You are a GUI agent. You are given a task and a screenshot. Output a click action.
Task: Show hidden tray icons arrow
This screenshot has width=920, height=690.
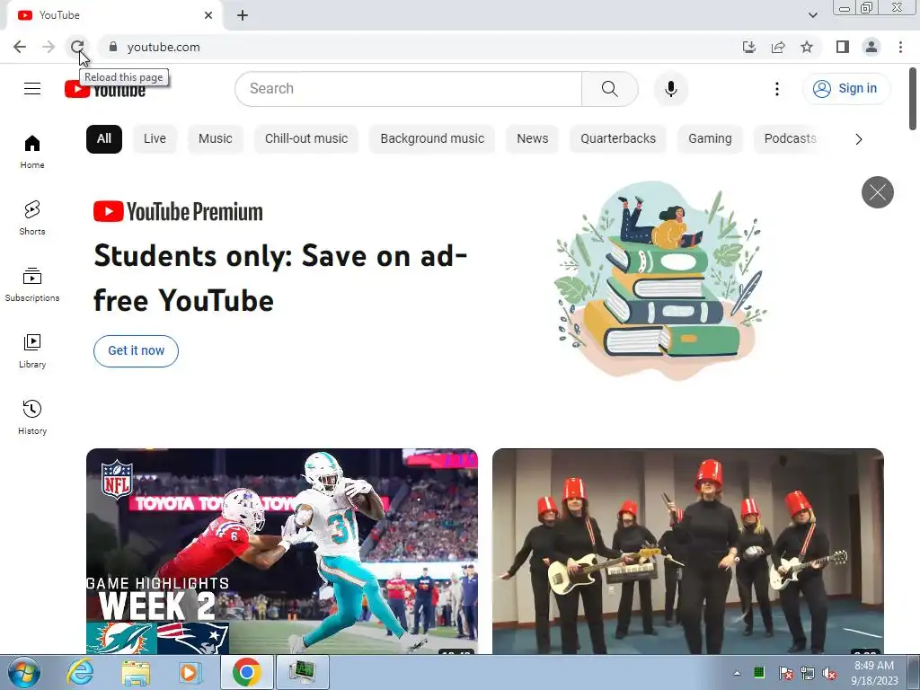pos(737,674)
